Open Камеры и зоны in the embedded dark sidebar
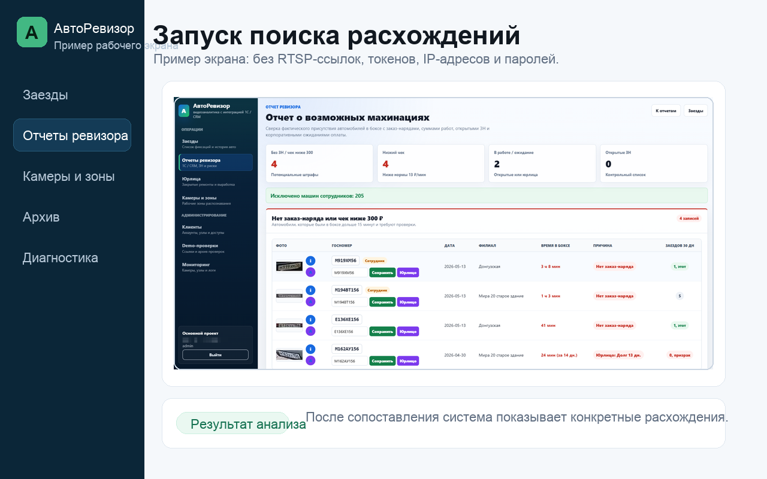This screenshot has width=767, height=479. click(216, 199)
